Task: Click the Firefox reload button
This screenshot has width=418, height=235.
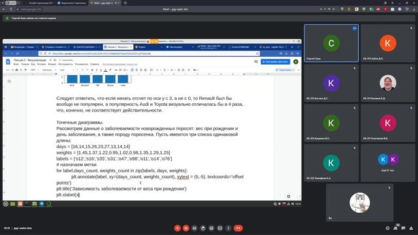Action: point(18,54)
